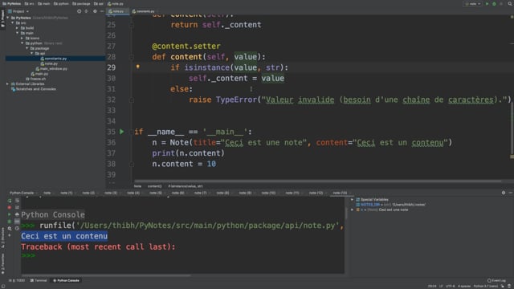Select Scratches and Consoles node
The image size is (514, 289).
[x=34, y=89]
